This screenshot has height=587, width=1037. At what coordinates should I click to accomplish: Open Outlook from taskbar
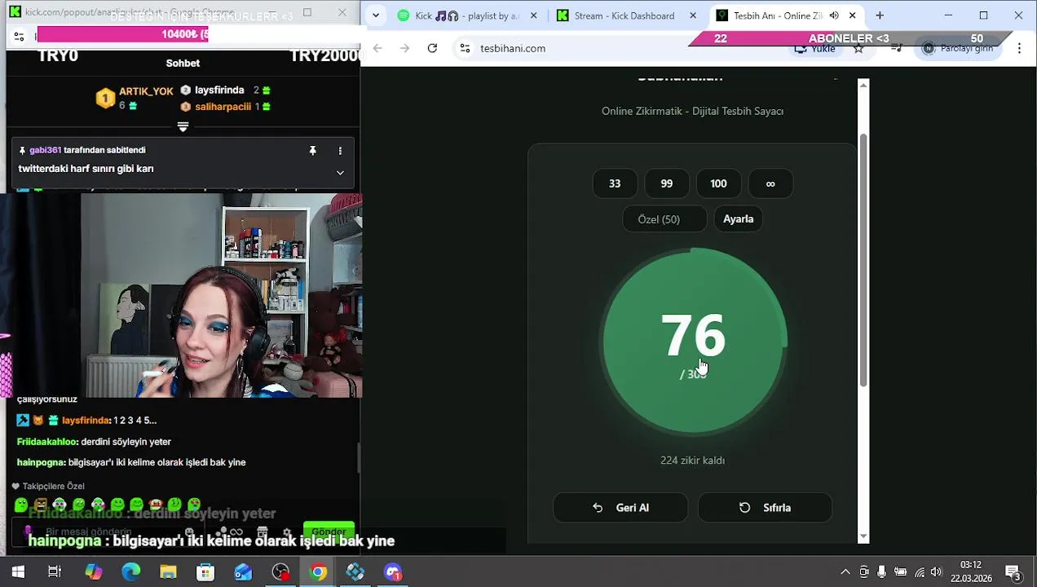coord(243,572)
